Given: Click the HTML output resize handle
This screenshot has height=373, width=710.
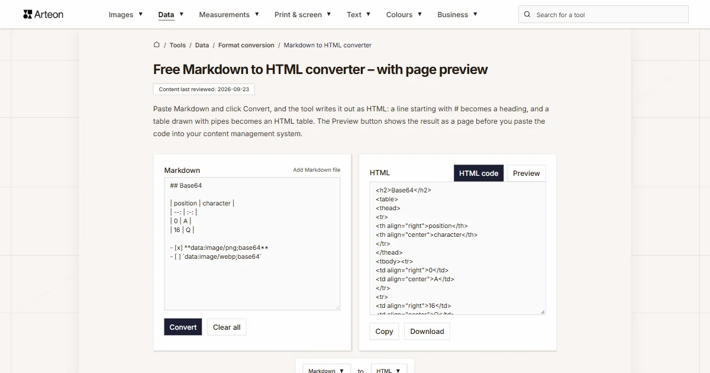Looking at the screenshot, I should click(x=543, y=311).
